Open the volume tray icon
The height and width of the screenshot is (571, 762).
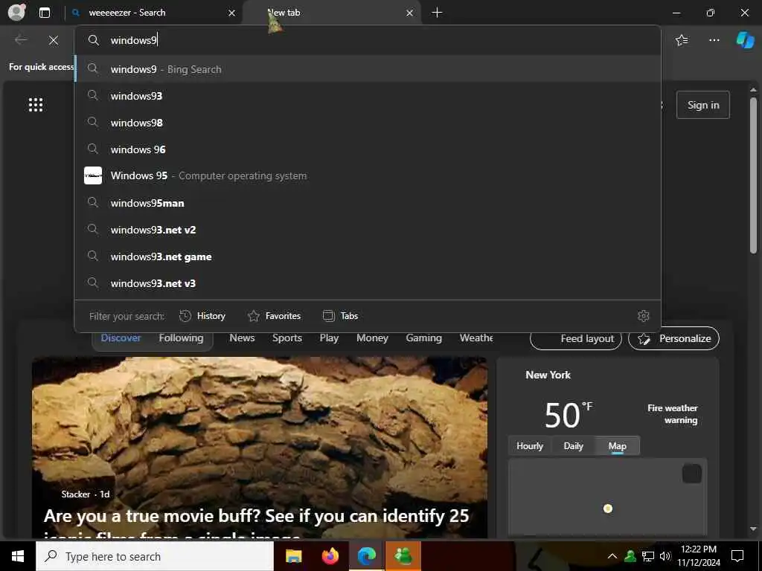tap(665, 556)
